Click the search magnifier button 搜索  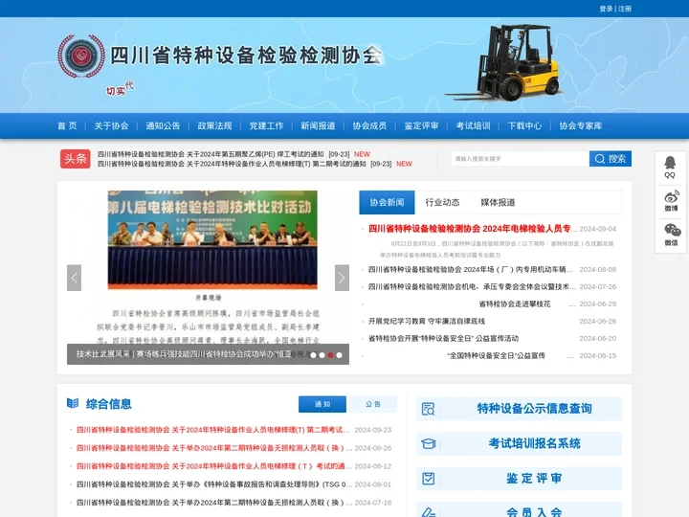(611, 159)
